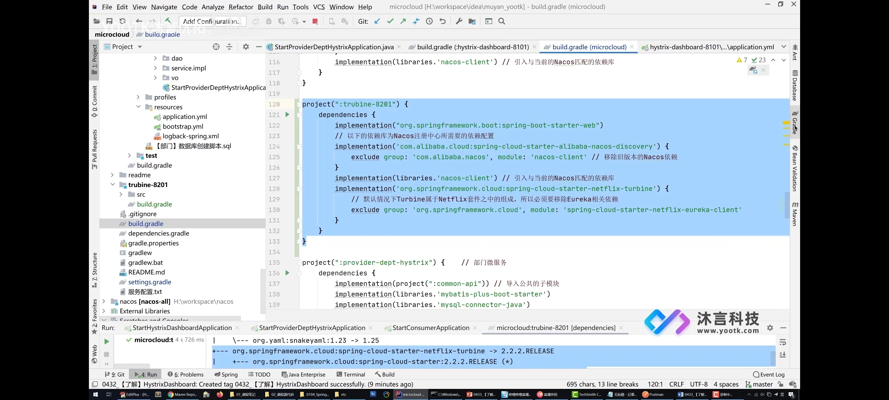Open the Event Log
889x400 pixels.
point(769,374)
